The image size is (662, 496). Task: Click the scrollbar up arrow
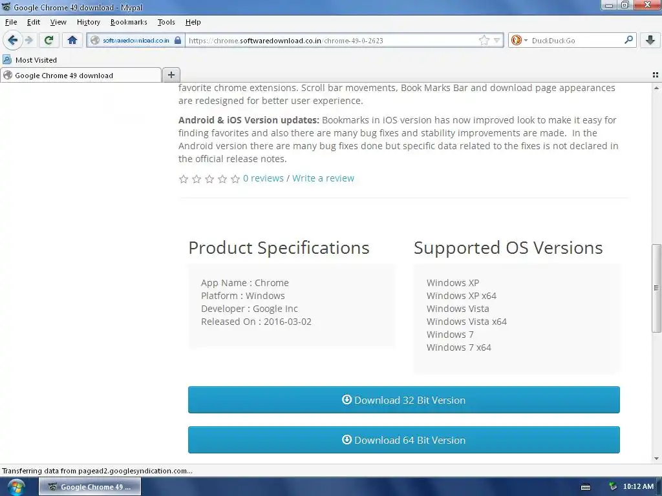(656, 88)
